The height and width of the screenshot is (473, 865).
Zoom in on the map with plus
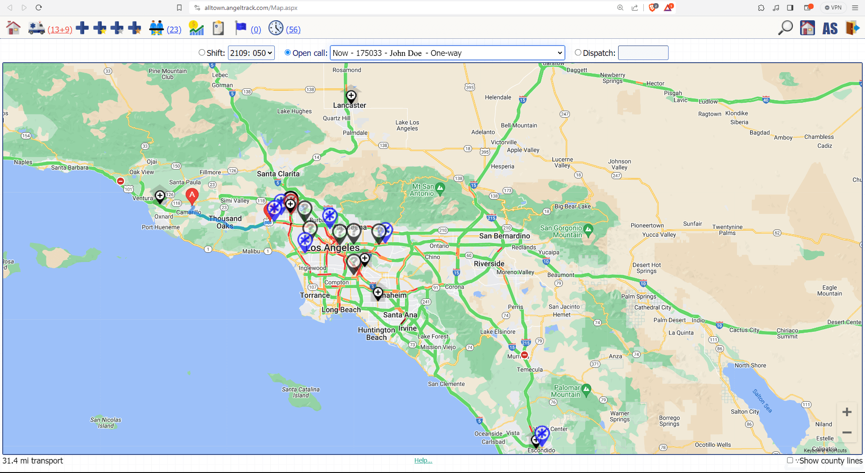847,412
